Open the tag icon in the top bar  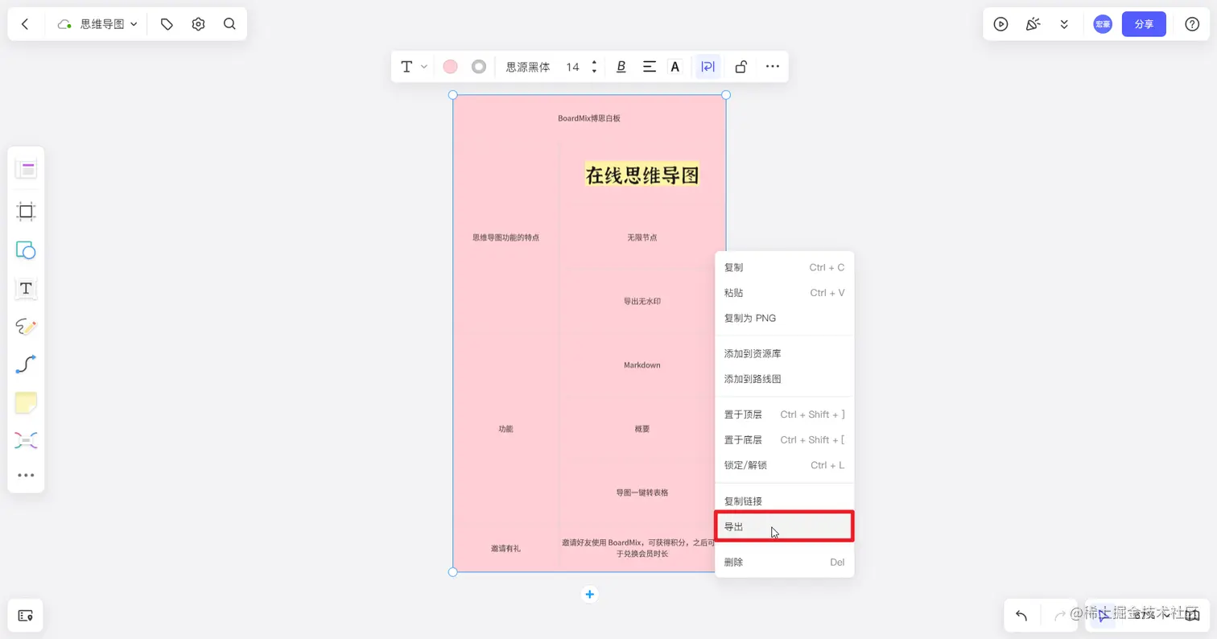coord(167,24)
